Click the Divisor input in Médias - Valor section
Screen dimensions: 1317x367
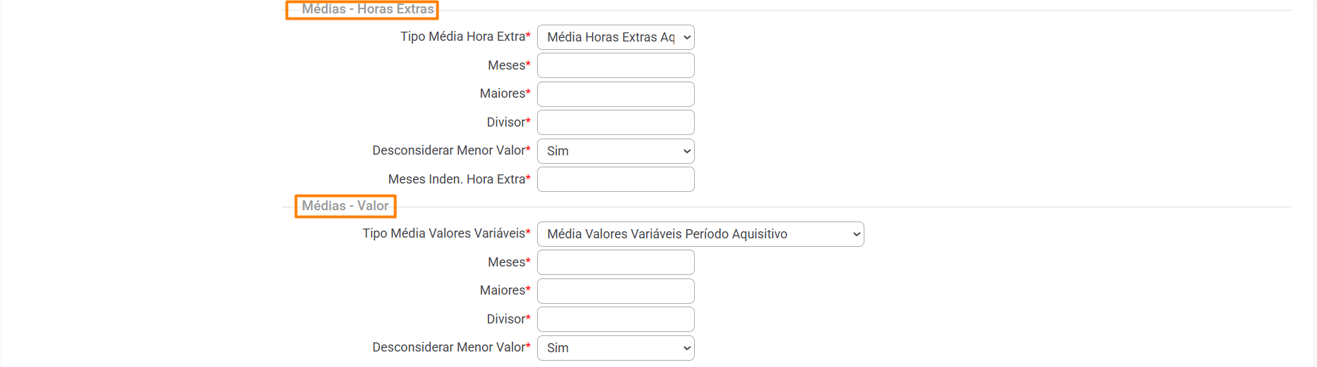coord(615,319)
